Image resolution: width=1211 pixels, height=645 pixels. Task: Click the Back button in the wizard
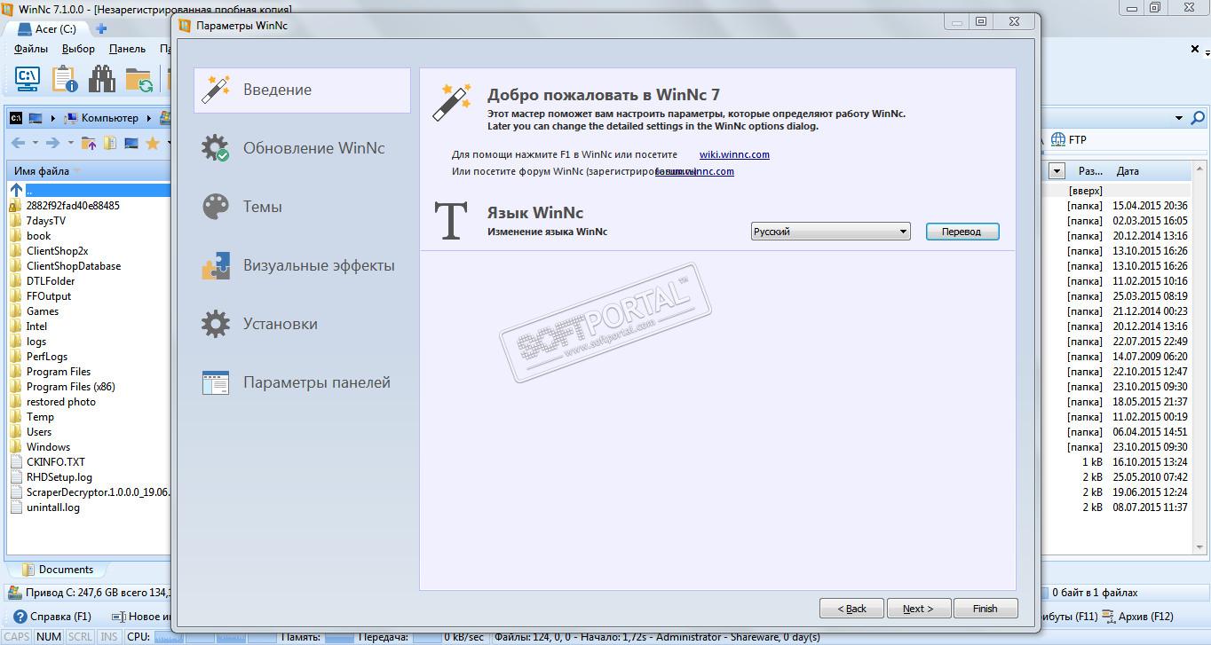(x=852, y=609)
